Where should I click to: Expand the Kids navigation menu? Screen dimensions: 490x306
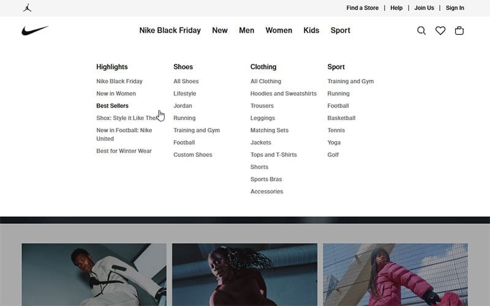311,31
